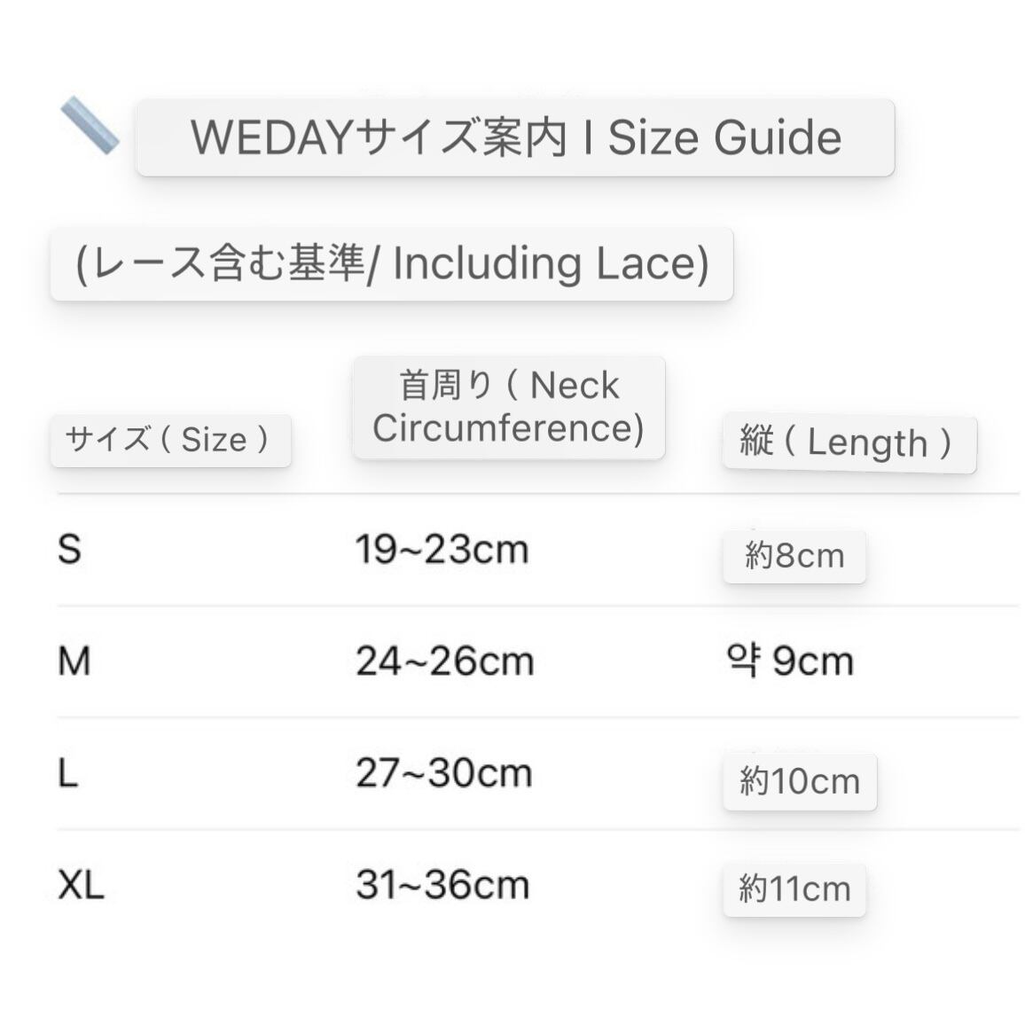Screen dimensions: 1025x1025
Task: Click the 19~23cm neck measurement
Action: [442, 550]
